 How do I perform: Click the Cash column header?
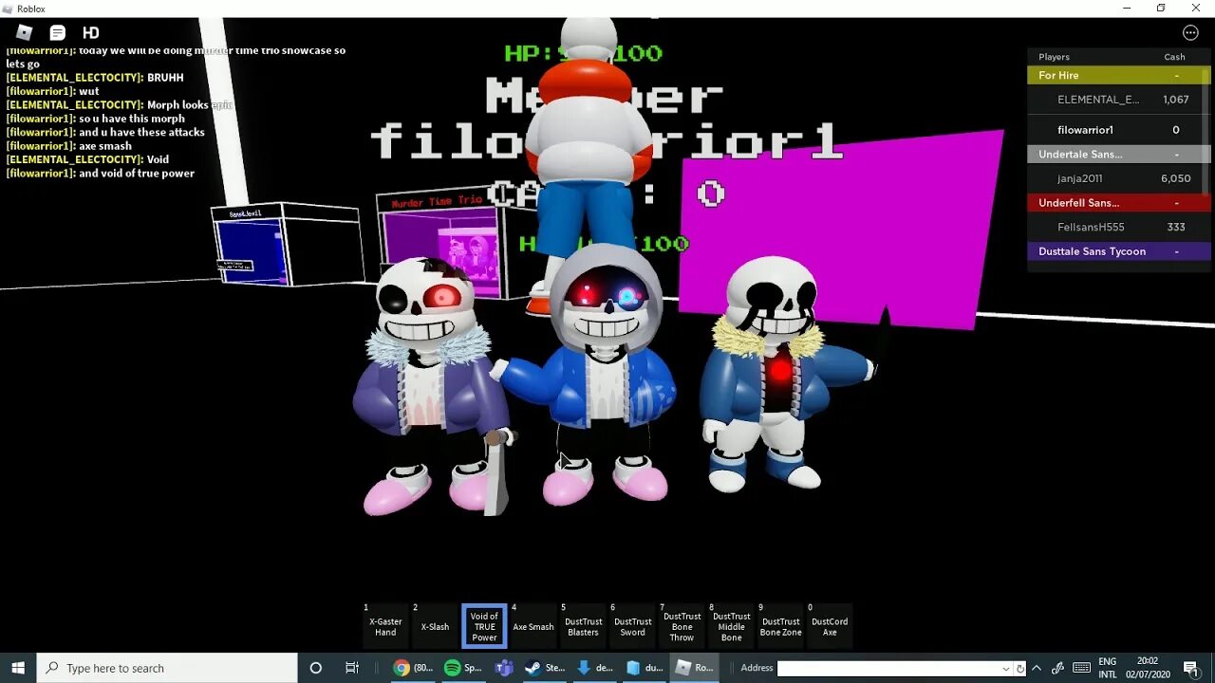[1174, 57]
